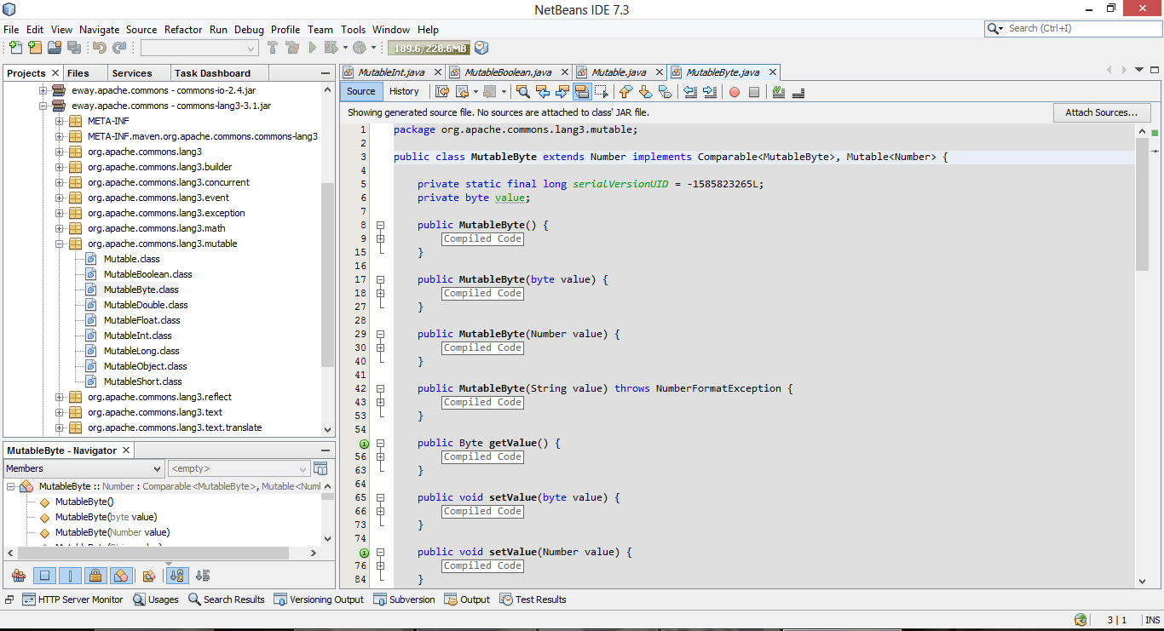Toggle the Toggle Rectangular Selection editor icon
1164x631 pixels.
click(x=599, y=91)
